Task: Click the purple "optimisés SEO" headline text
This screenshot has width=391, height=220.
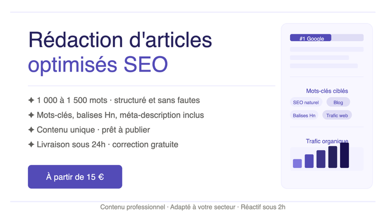Action: (x=98, y=65)
